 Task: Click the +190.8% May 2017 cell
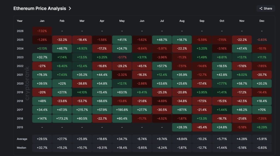(x=122, y=110)
